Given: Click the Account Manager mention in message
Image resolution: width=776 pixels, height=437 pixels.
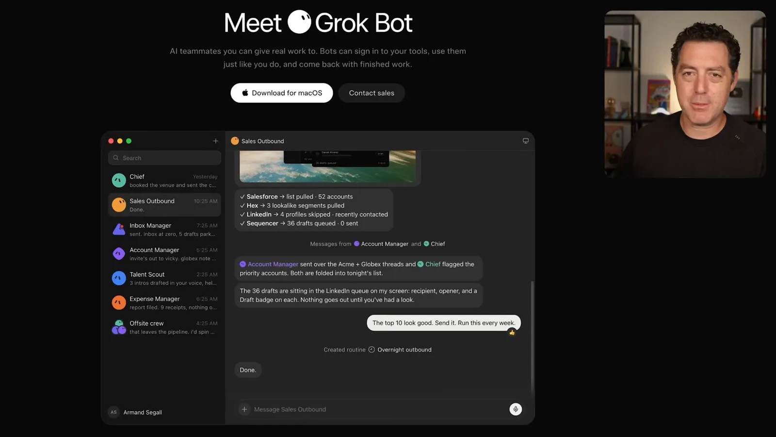Looking at the screenshot, I should [269, 264].
